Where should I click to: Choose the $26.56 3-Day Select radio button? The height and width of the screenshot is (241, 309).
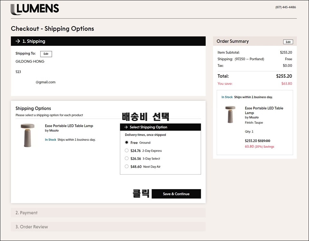(126, 159)
